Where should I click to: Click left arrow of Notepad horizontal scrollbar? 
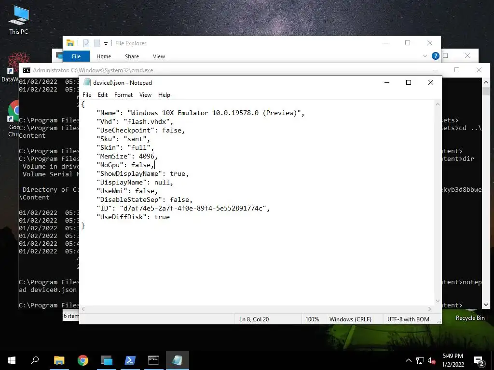point(83,309)
